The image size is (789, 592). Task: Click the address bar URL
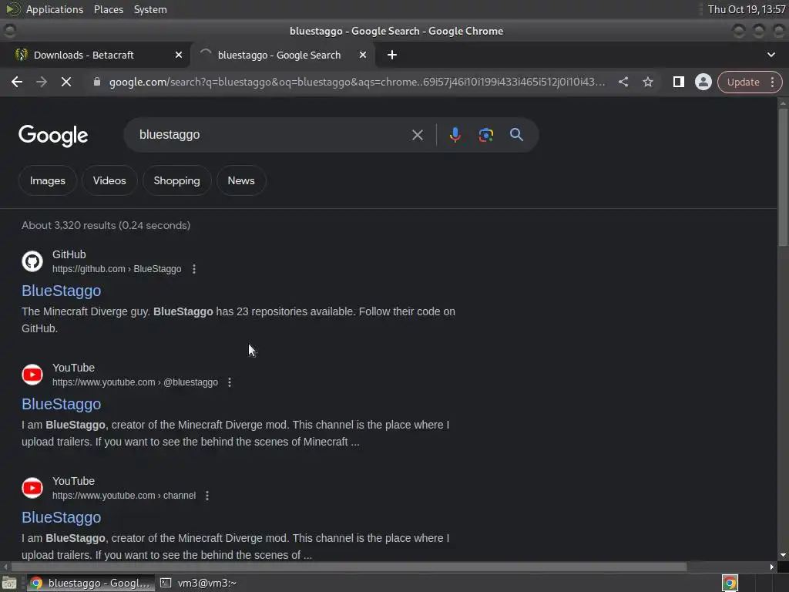coord(358,82)
